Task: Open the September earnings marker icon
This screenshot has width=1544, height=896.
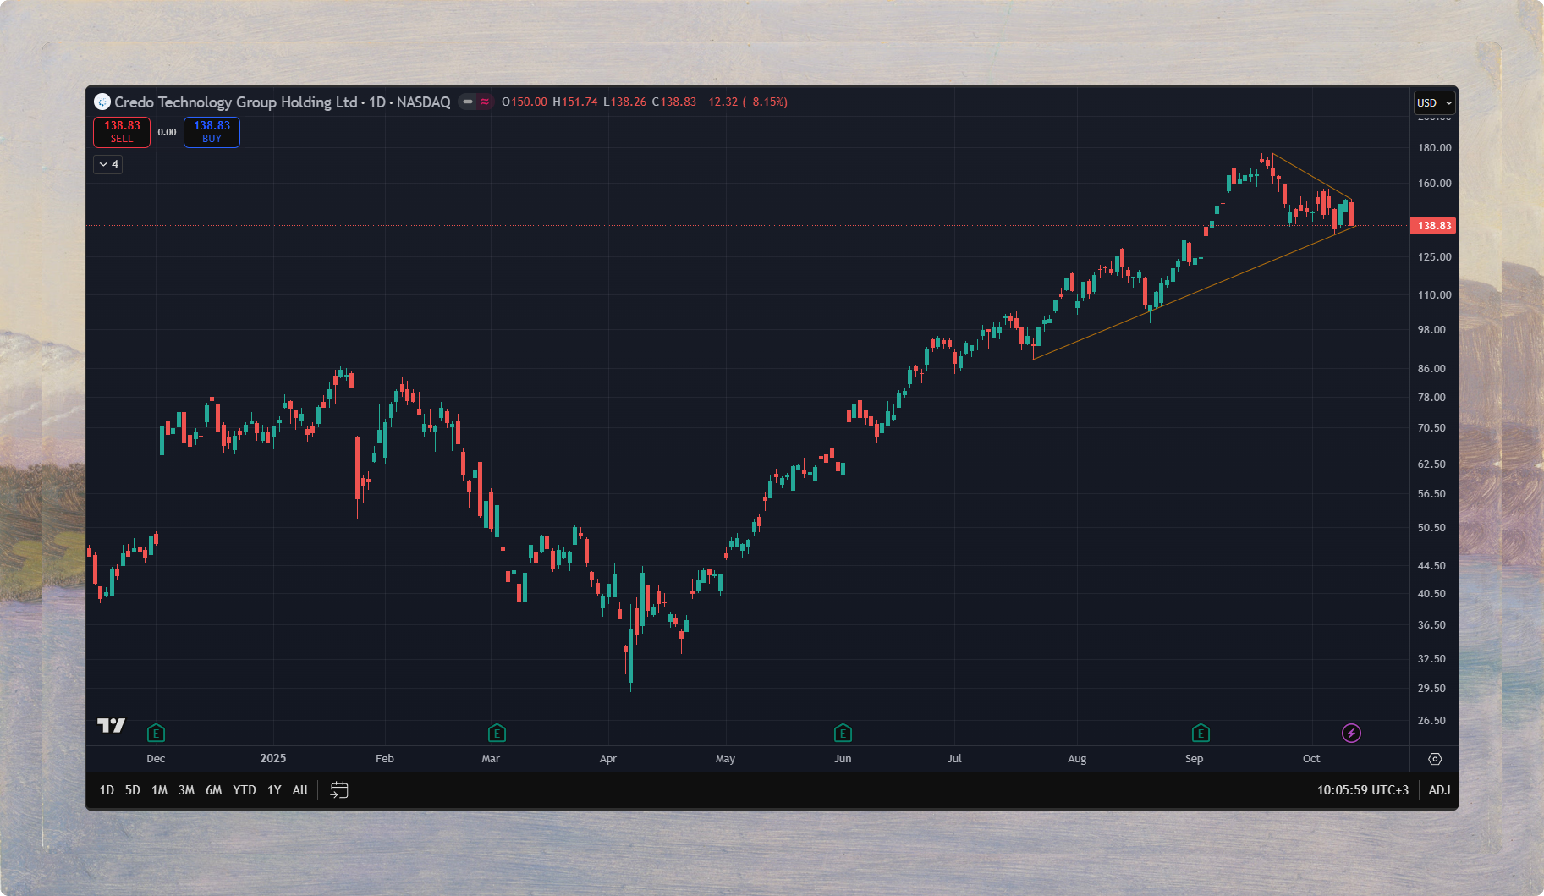Action: pyautogui.click(x=1201, y=733)
